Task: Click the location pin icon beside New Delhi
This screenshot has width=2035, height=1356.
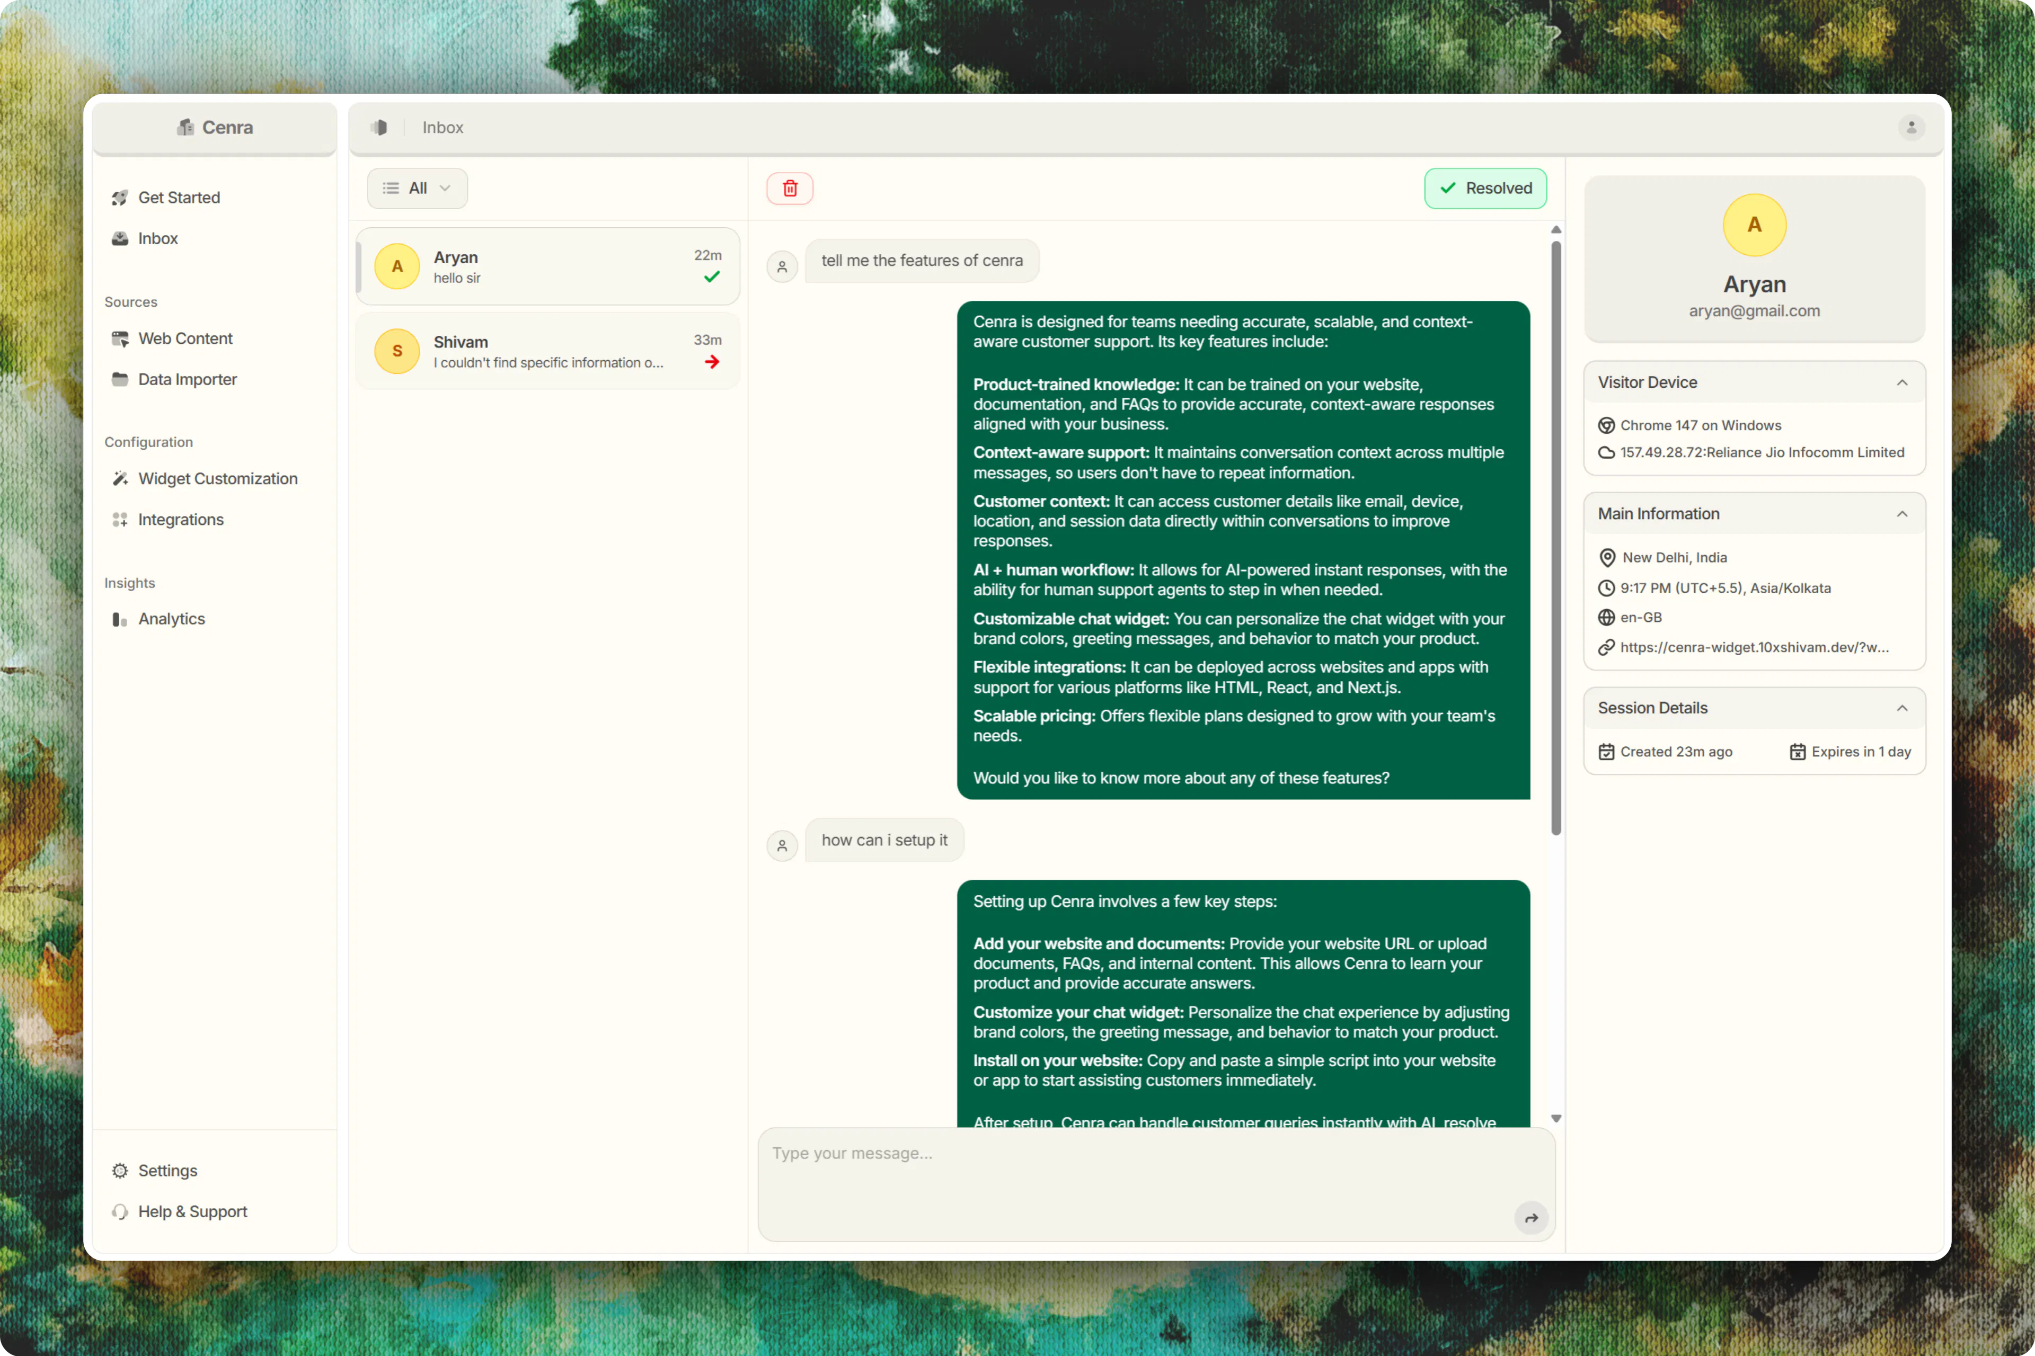Action: [x=1607, y=558]
